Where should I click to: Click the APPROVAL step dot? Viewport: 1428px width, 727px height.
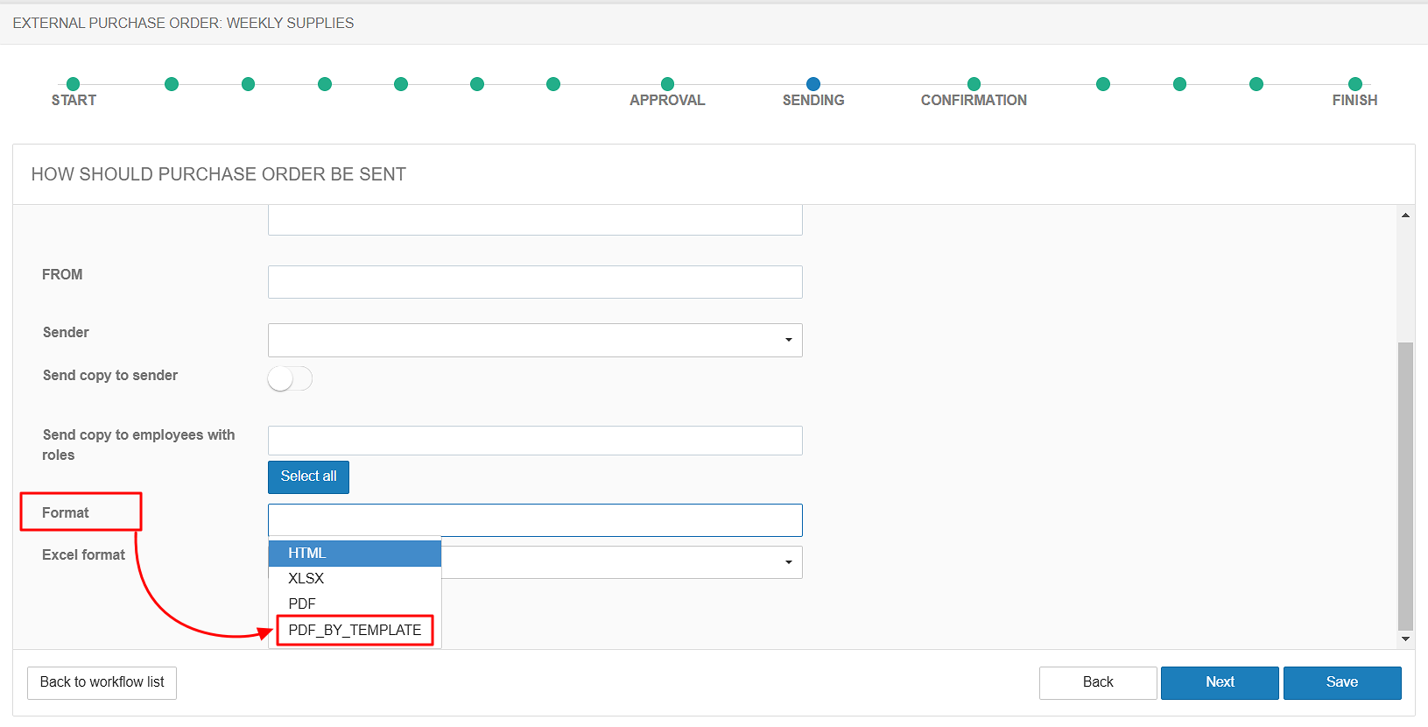[667, 84]
